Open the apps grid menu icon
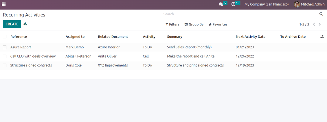Viewport: 327px width, 122px height. (x=4, y=4)
